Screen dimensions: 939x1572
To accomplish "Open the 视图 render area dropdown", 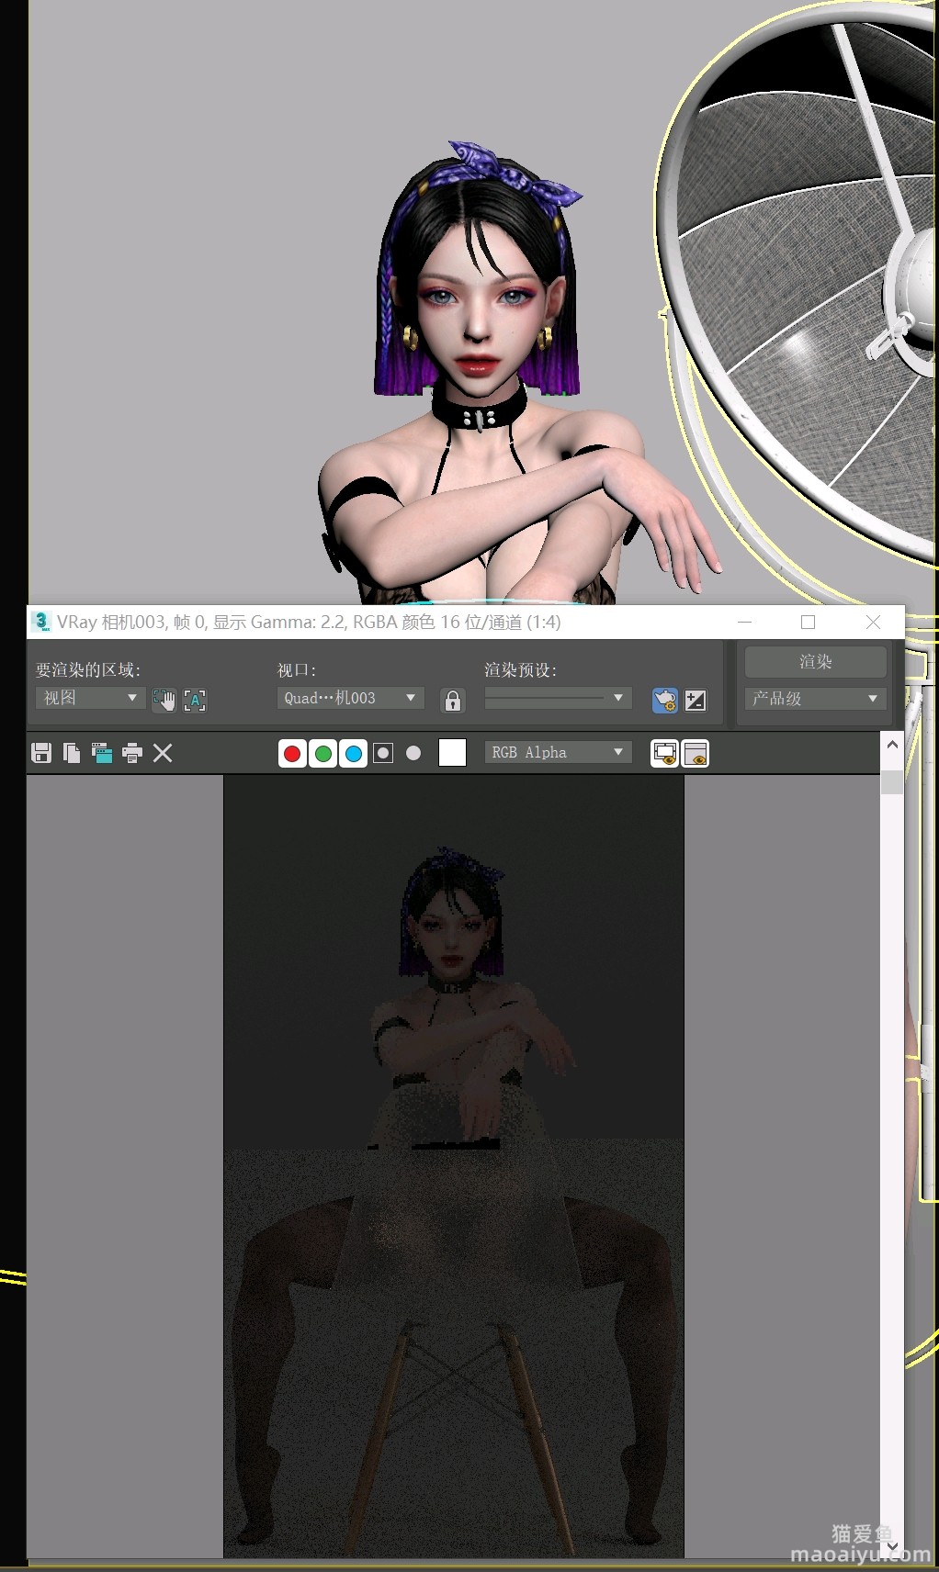I will click(90, 698).
